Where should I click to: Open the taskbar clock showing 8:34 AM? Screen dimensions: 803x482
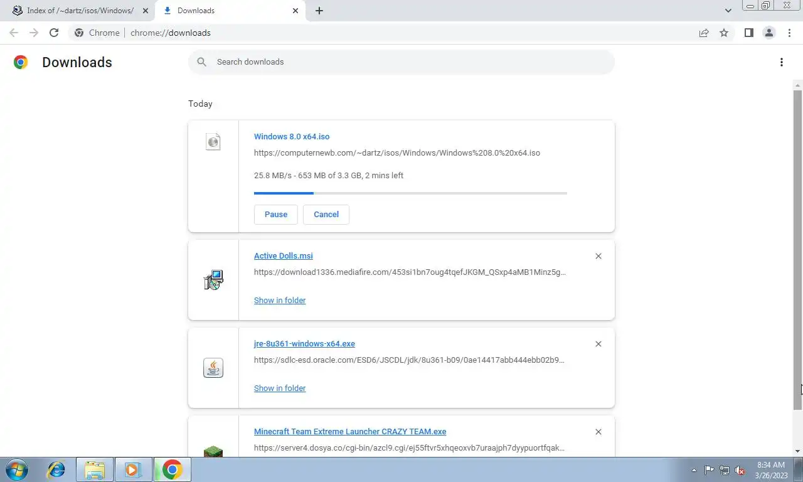coord(770,470)
